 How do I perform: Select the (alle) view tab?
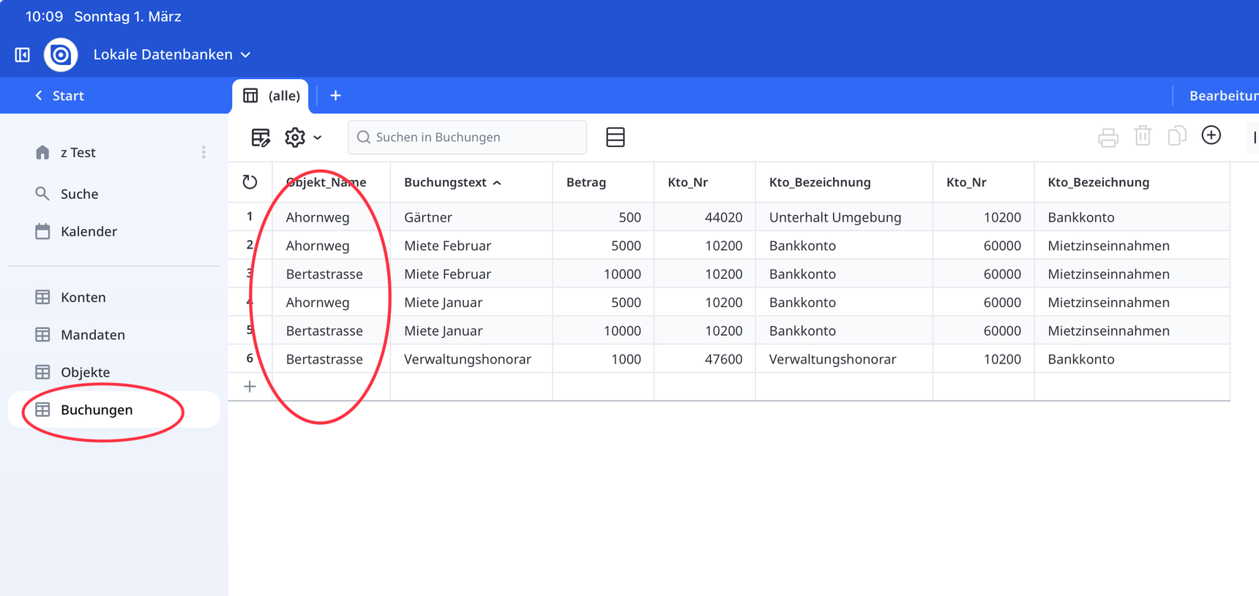pyautogui.click(x=272, y=96)
